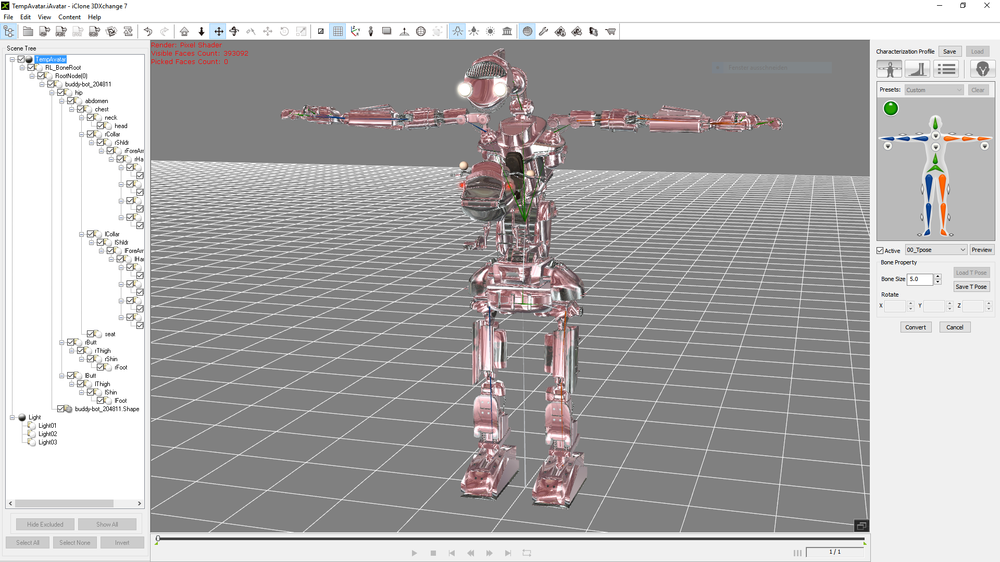The width and height of the screenshot is (1000, 562).
Task: Toggle the XYZ axis display icon
Action: tap(355, 32)
